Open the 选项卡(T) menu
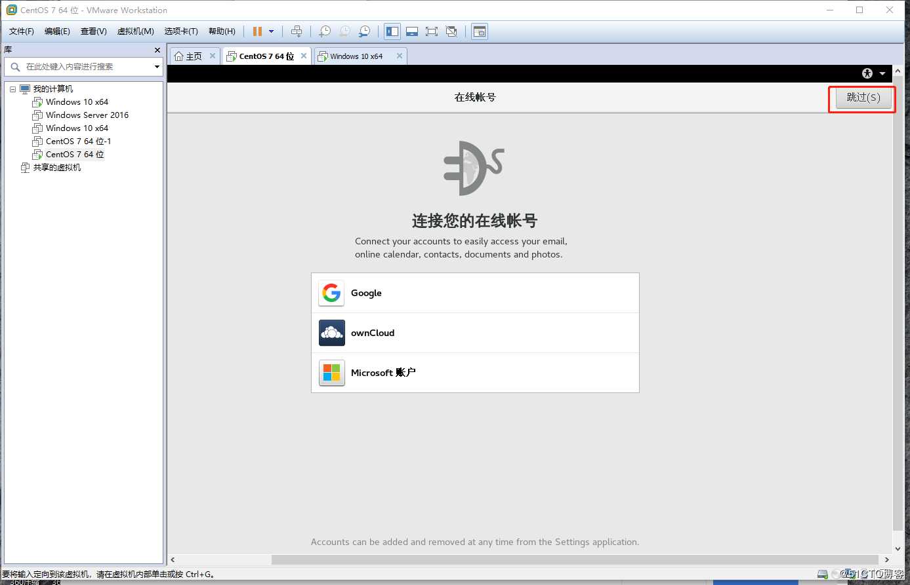The image size is (910, 585). [x=181, y=31]
